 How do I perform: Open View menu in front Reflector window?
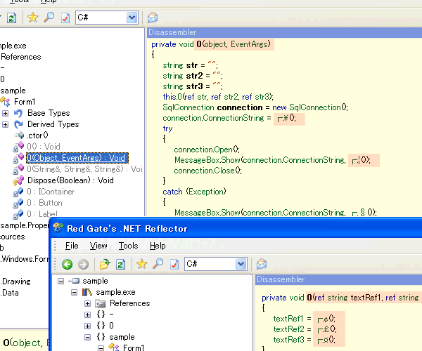tap(98, 246)
